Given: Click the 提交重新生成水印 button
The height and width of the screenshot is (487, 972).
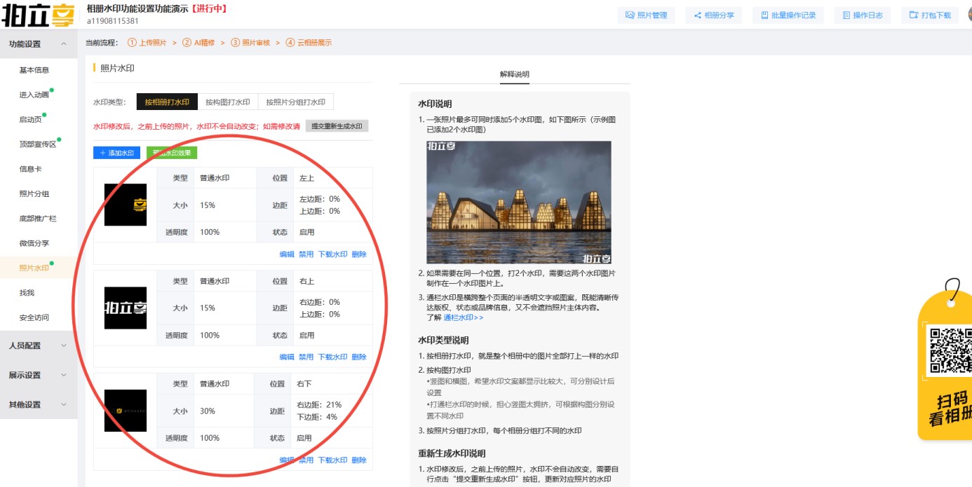Looking at the screenshot, I should [x=337, y=126].
